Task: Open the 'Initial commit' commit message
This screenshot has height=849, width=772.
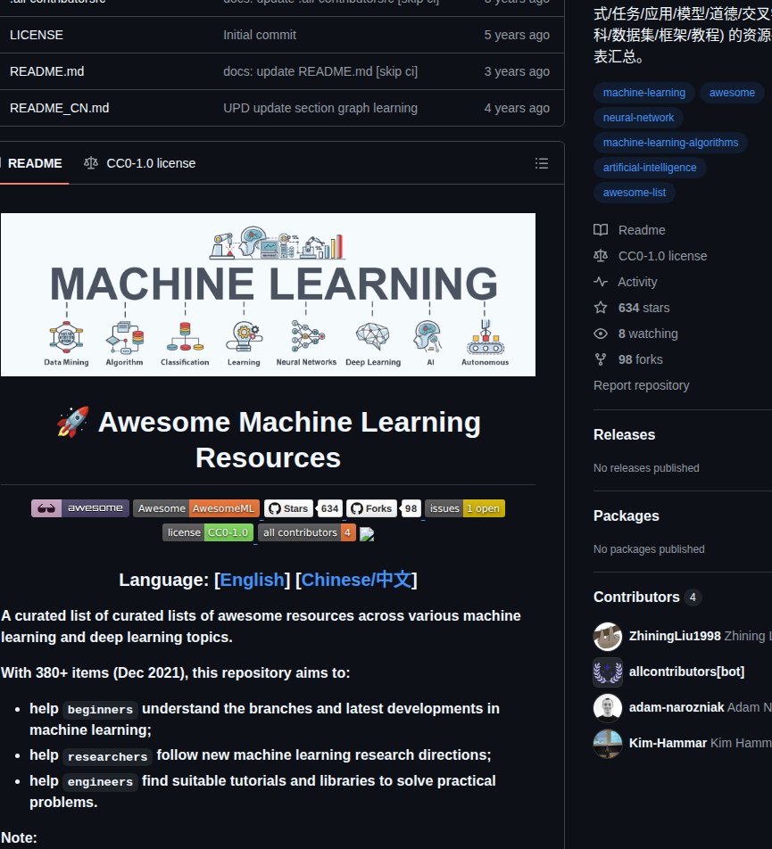Action: (x=260, y=35)
